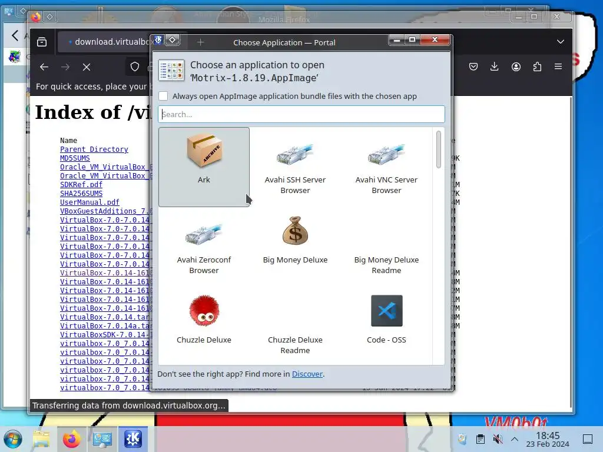Open VirtualBox-7.0.14a.tar link
603x452 pixels.
pos(106,325)
